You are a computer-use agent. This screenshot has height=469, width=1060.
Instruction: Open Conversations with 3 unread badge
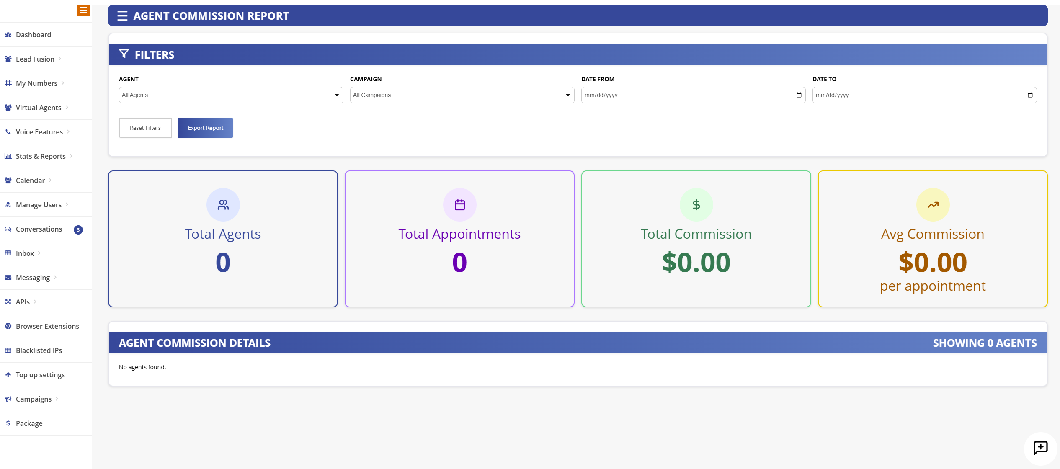(39, 229)
